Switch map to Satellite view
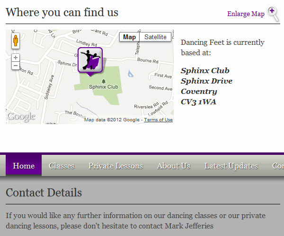Viewport: 284px width, 236px height. (x=155, y=37)
